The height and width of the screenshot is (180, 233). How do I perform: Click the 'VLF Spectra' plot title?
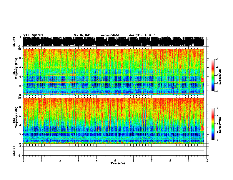click(x=33, y=35)
